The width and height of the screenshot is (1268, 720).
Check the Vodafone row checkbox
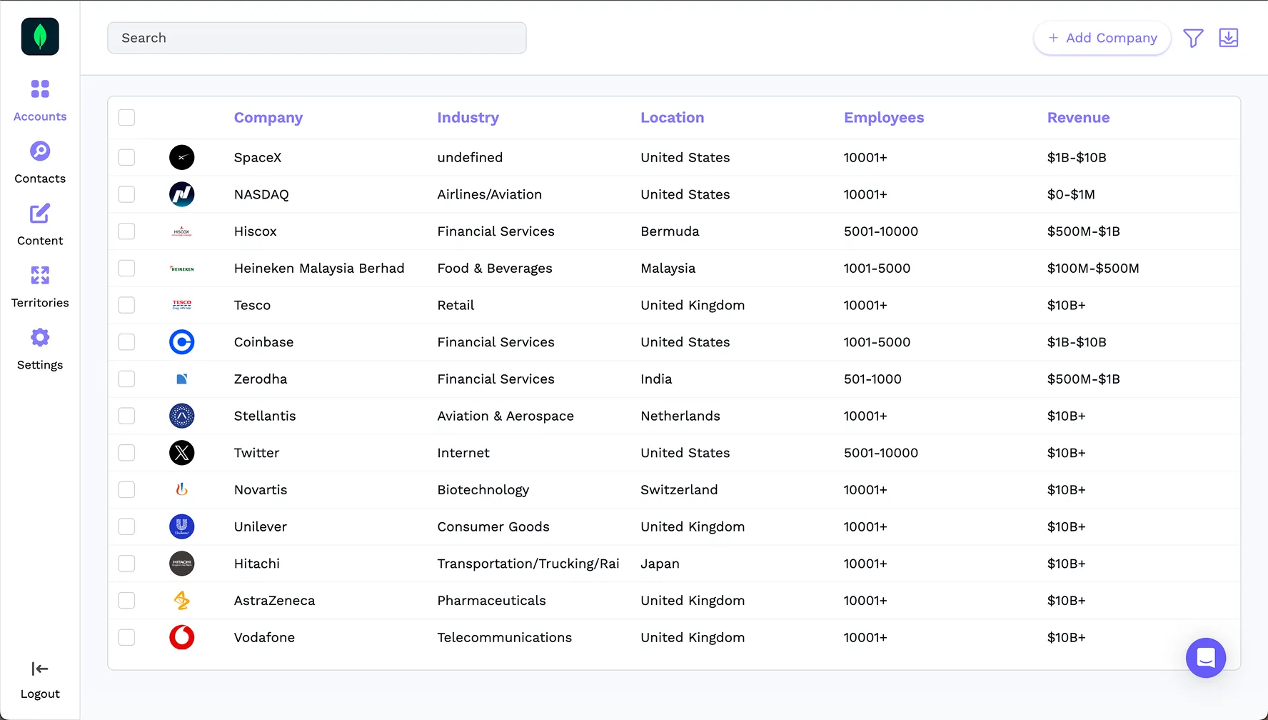126,637
